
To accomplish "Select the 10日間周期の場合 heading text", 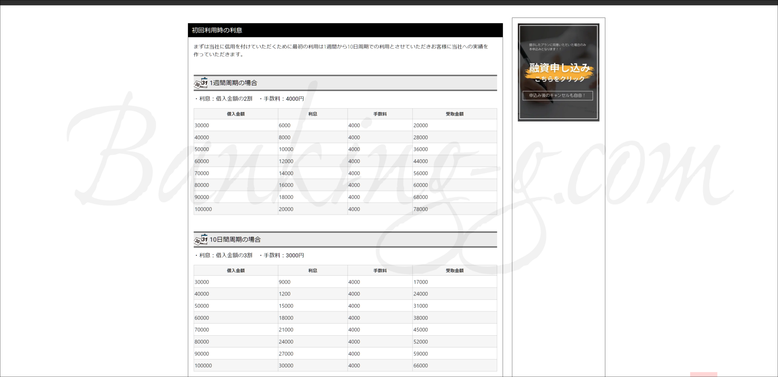I will [235, 240].
